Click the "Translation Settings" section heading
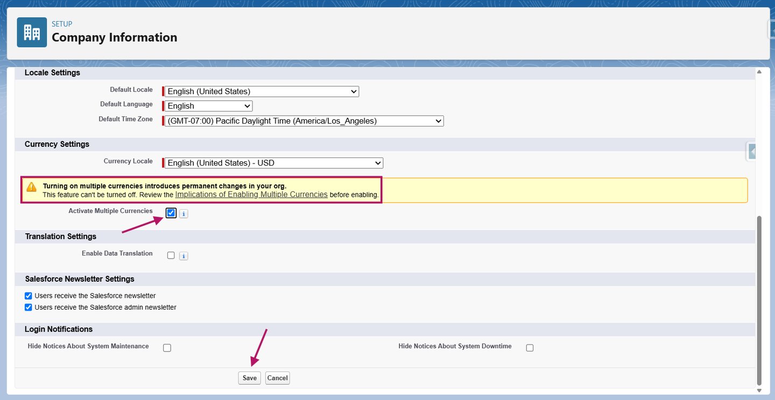Viewport: 775px width, 400px height. pyautogui.click(x=61, y=237)
